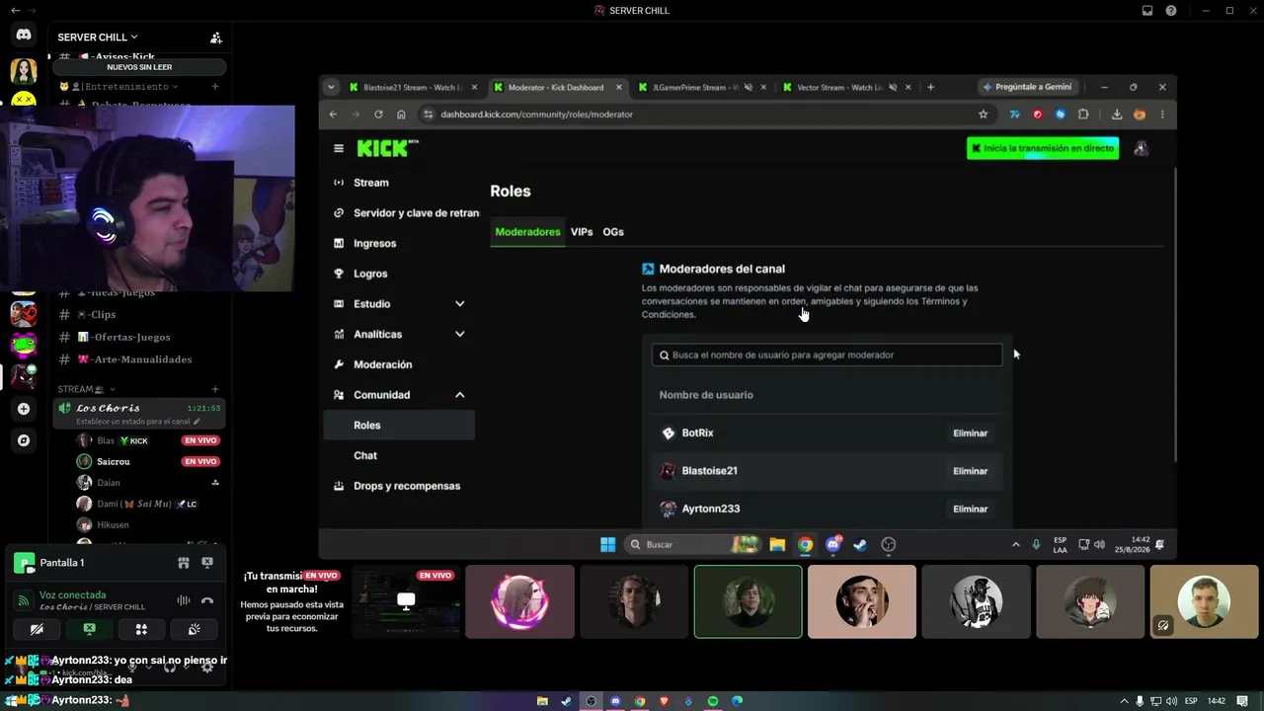Toggle Discord headphone deafen
Screen dimensions: 1264x711
170,668
